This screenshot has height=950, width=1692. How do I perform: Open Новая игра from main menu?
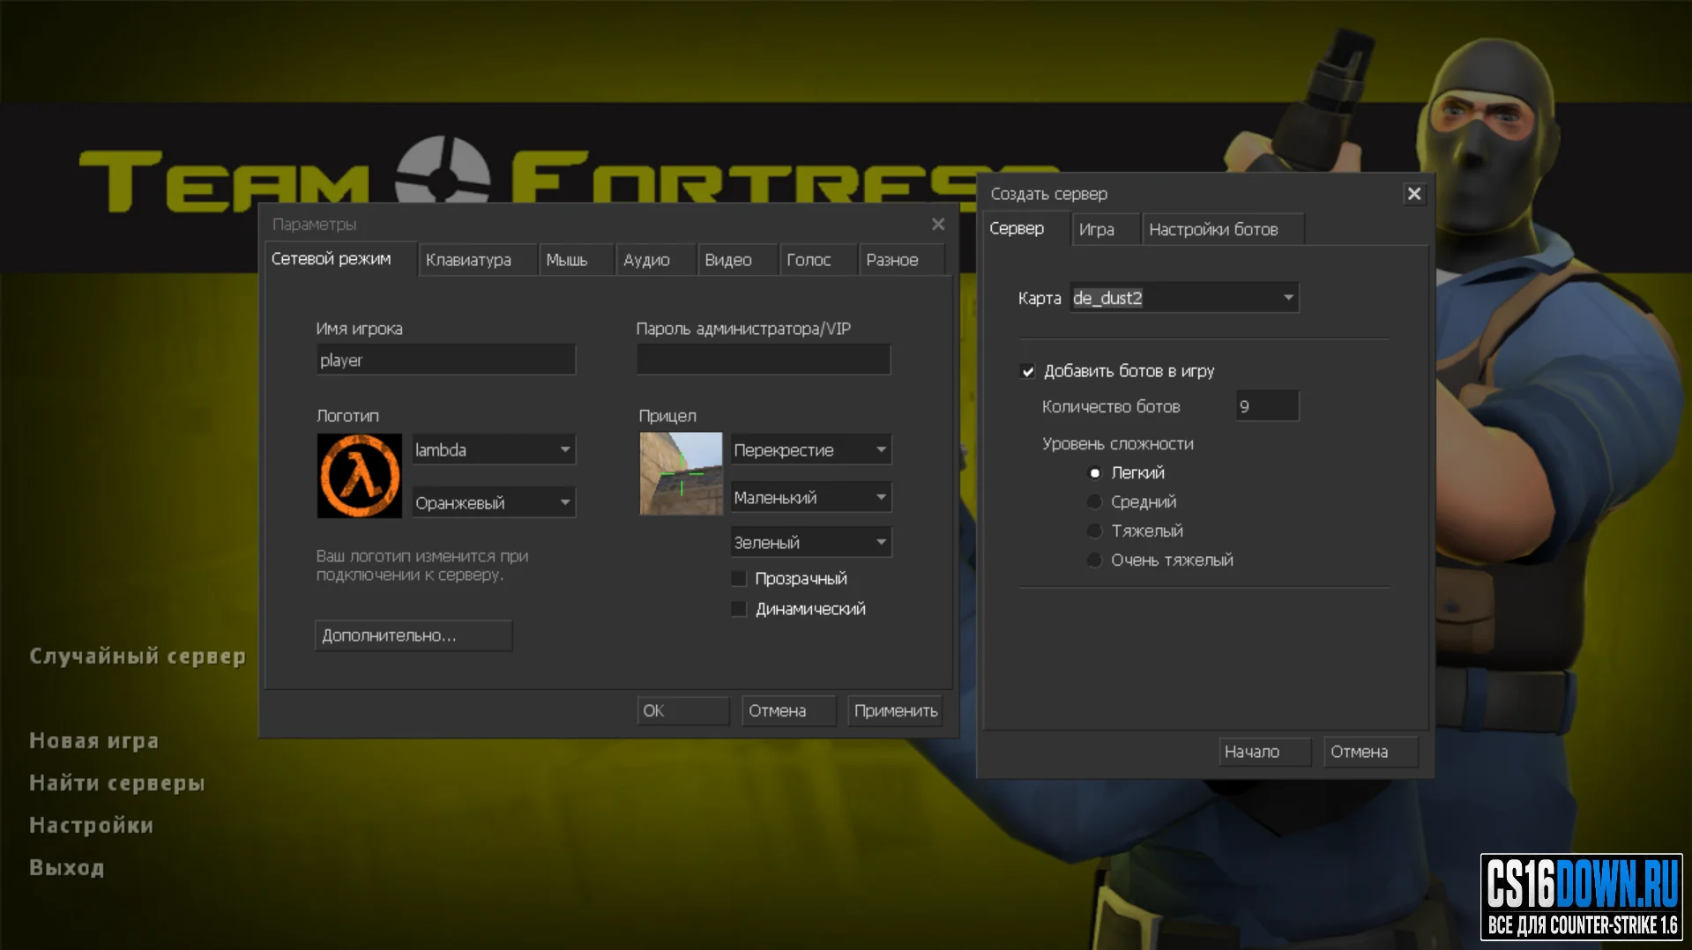[94, 741]
